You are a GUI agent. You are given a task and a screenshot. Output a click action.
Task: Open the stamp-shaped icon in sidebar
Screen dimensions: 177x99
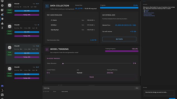[2, 23]
